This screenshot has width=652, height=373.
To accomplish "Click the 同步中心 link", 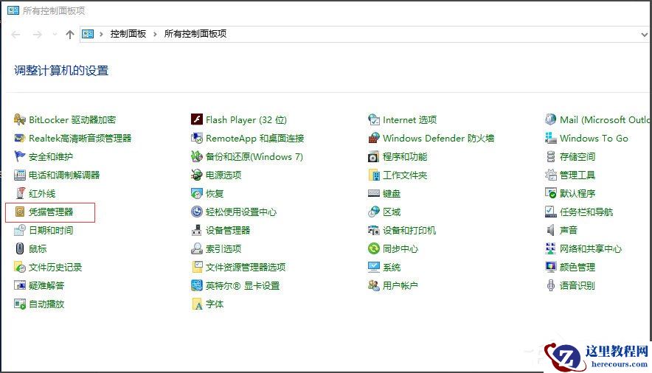I will tap(400, 249).
